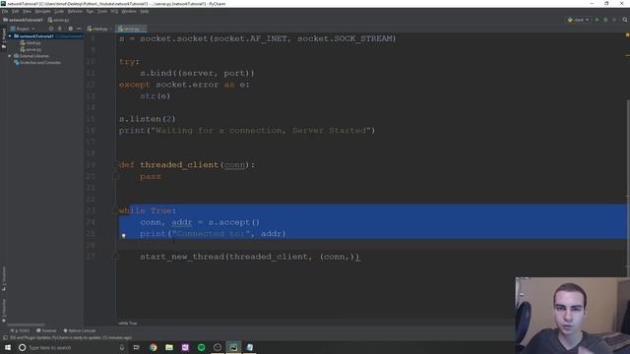630x354 pixels.
Task: Open the Terminal tool window
Action: coord(46,330)
